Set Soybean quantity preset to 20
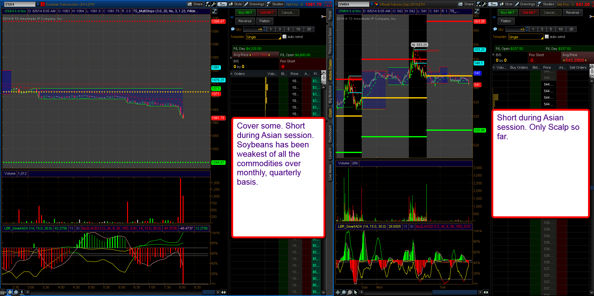594x296 pixels. click(309, 29)
